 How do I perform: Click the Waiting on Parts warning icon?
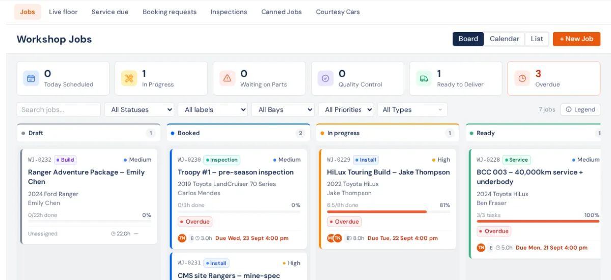pyautogui.click(x=228, y=78)
